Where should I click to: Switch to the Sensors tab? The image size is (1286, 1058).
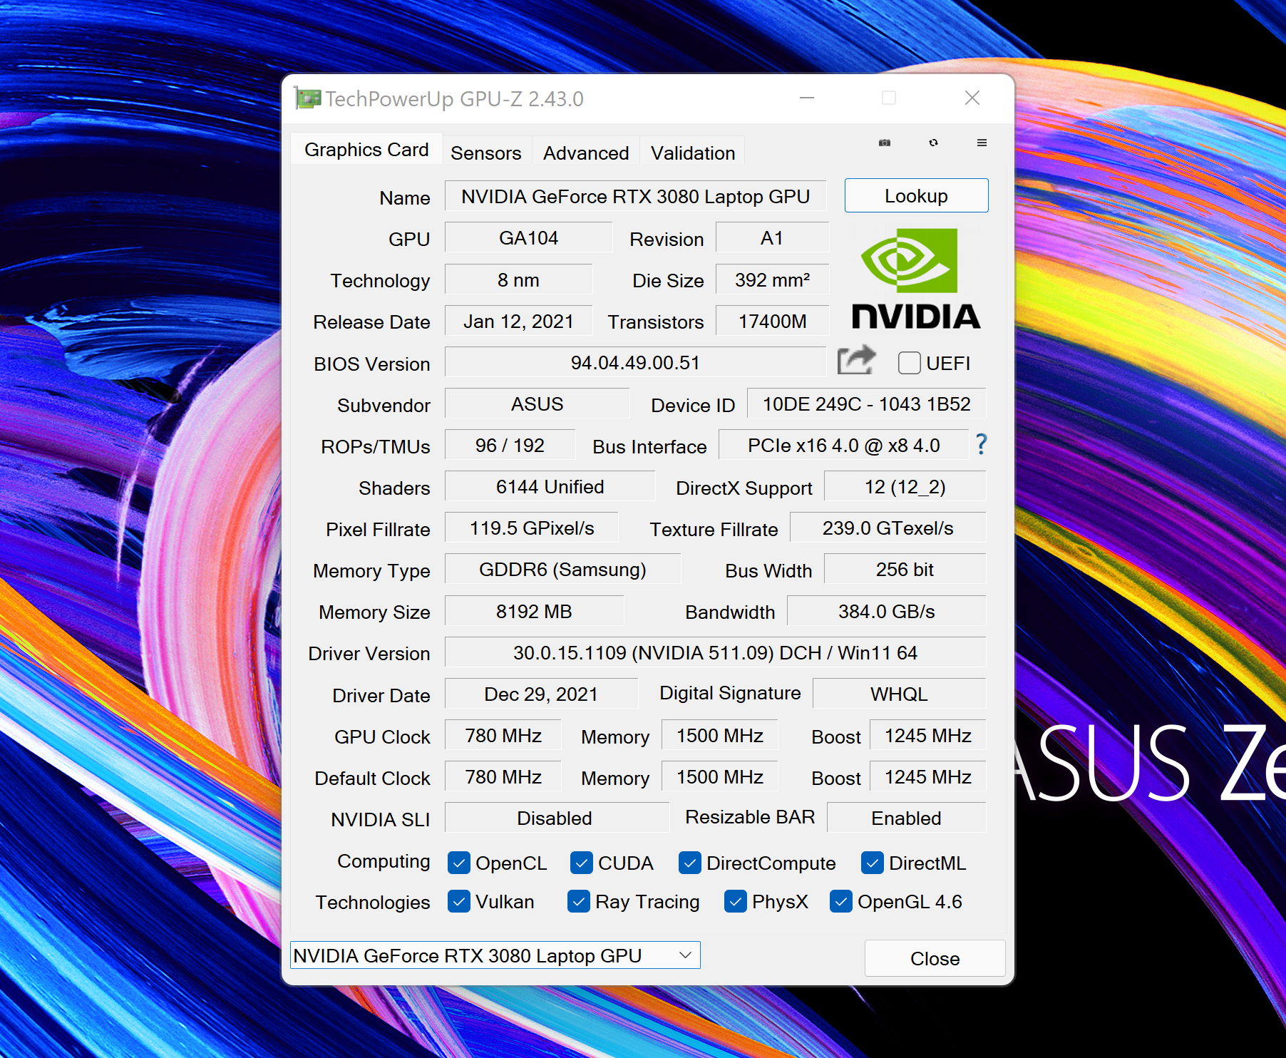click(486, 153)
